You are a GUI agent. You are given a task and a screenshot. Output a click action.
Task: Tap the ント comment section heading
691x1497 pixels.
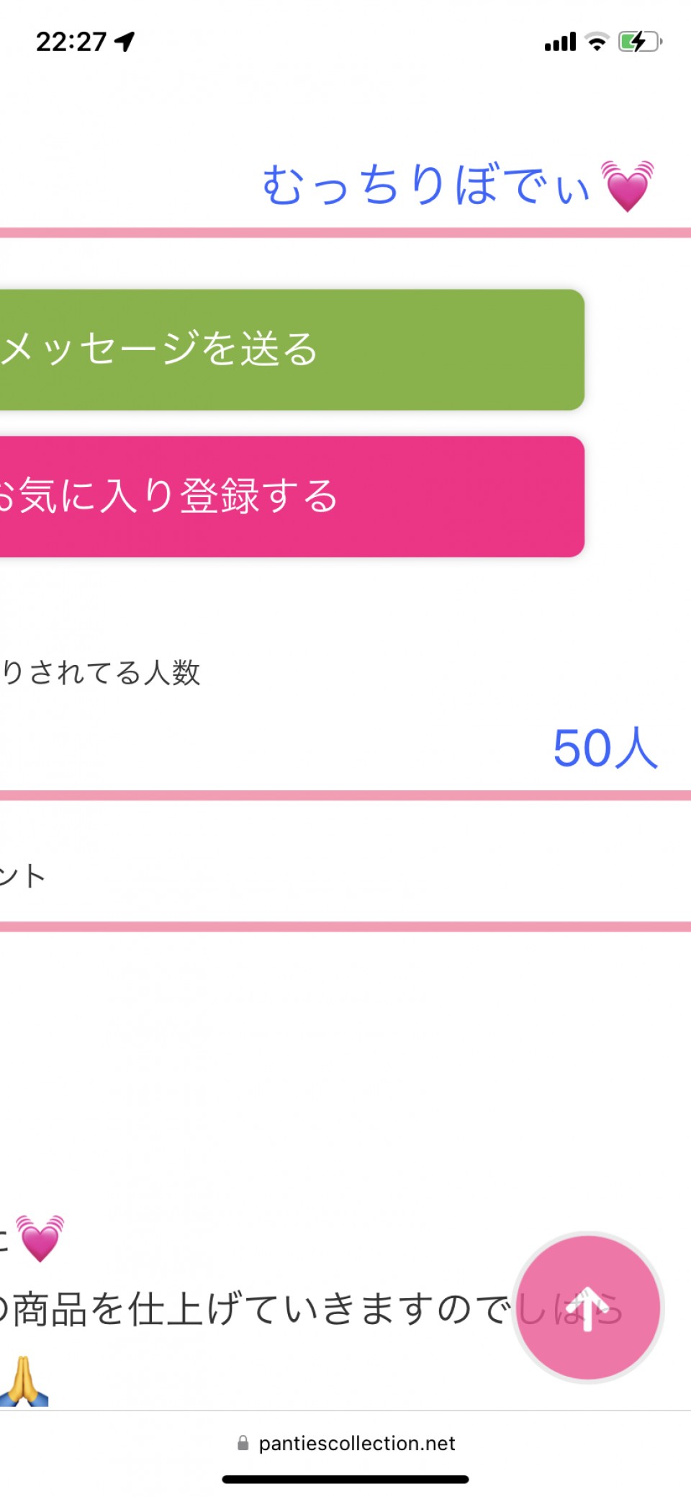tap(23, 876)
